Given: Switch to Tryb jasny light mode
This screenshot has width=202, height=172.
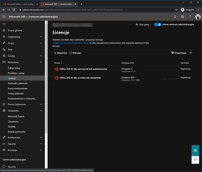Looking at the screenshot, I should tap(142, 25).
